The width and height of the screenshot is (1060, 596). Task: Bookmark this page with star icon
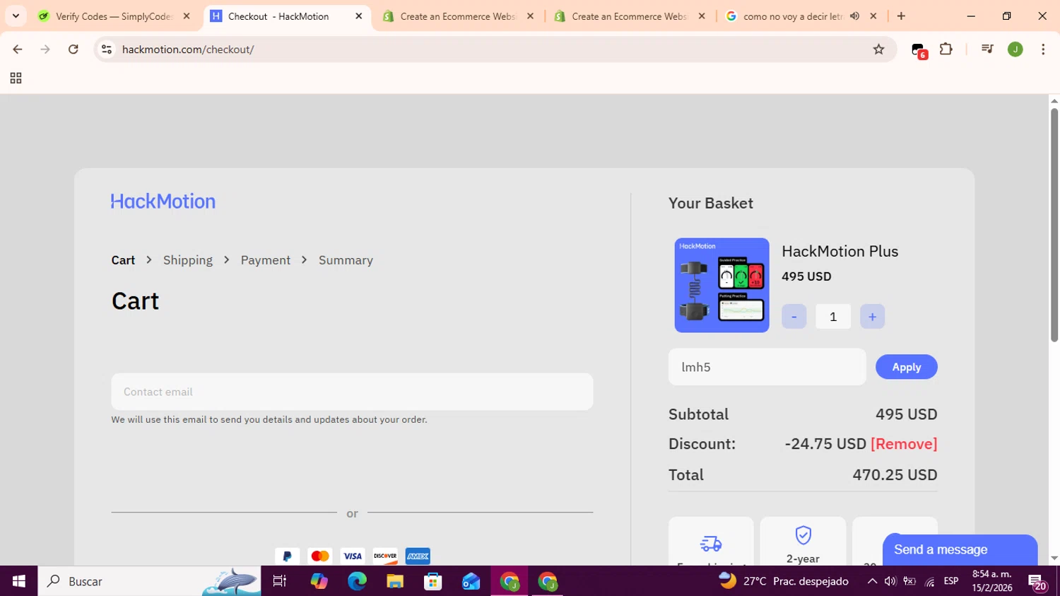coord(878,49)
